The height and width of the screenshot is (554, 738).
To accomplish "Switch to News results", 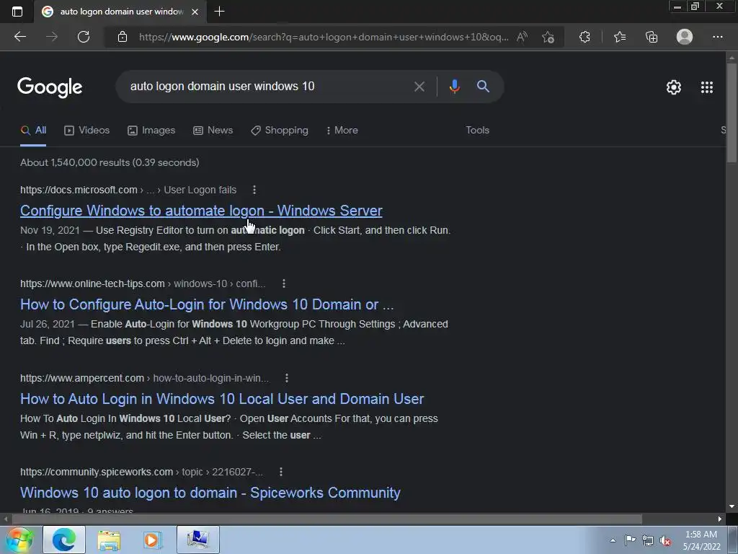I will click(x=213, y=131).
